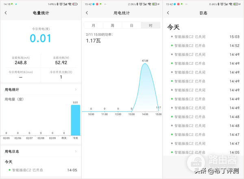244x179 pixels.
Task: Open log entry 已关闭 at 15:03
Action: (203, 37)
